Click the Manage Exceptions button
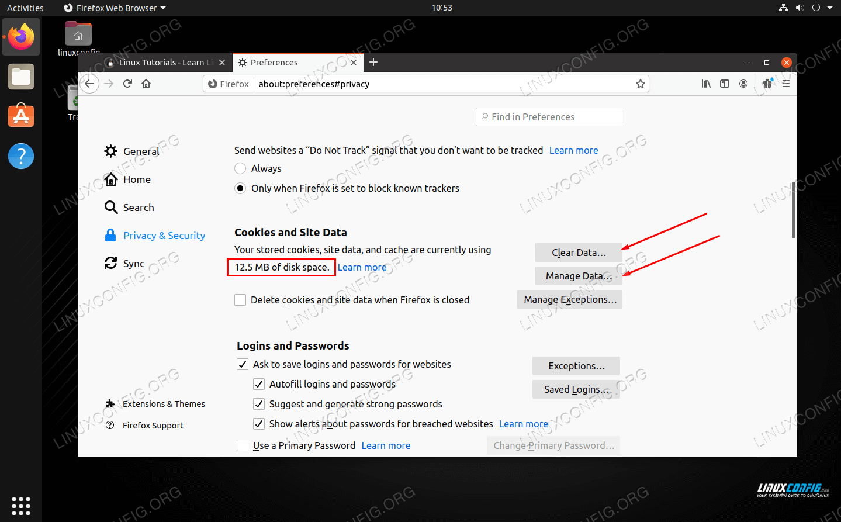The image size is (841, 522). pyautogui.click(x=570, y=299)
